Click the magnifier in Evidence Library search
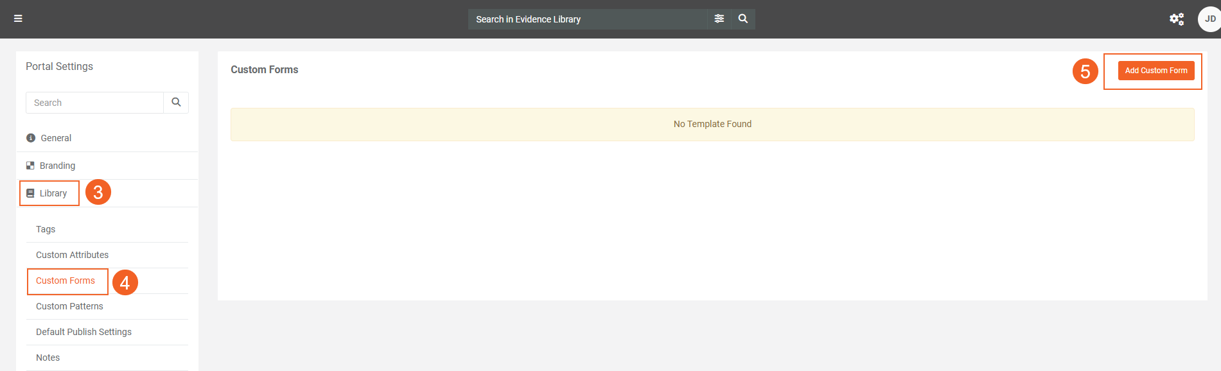The image size is (1221, 371). tap(743, 19)
